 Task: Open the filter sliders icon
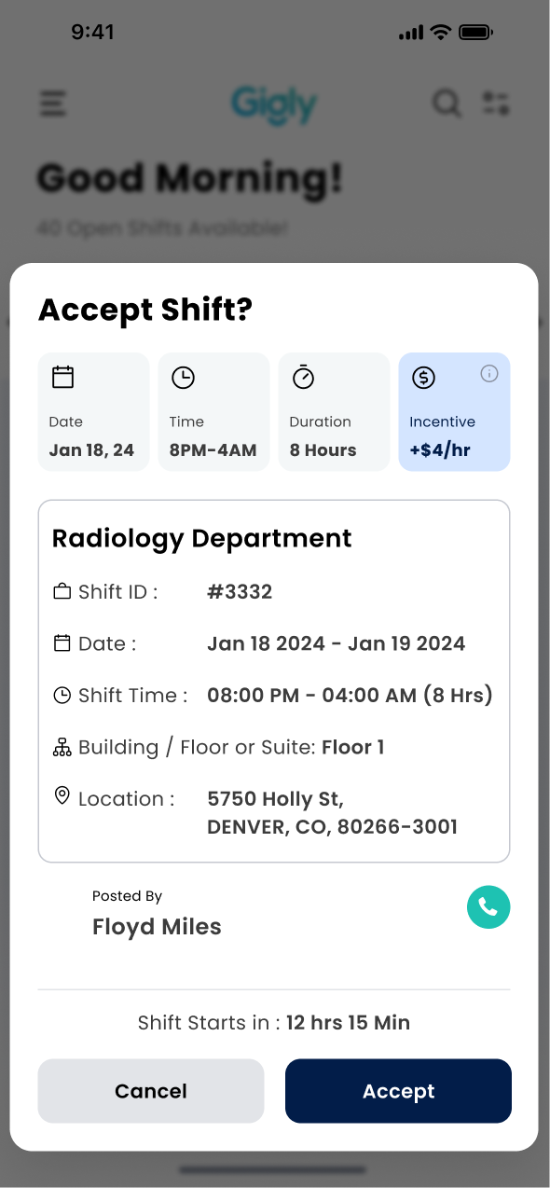[495, 103]
